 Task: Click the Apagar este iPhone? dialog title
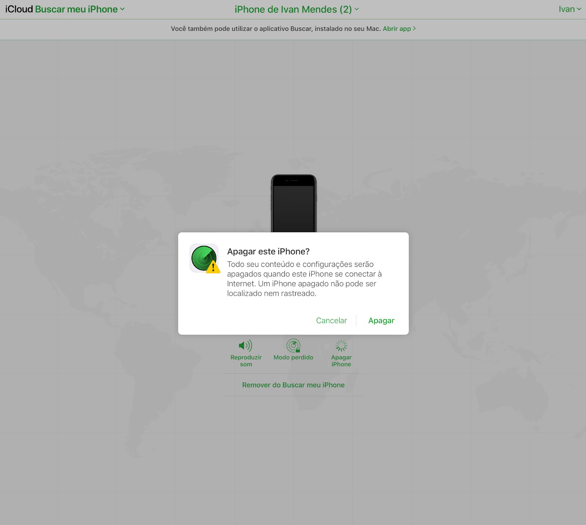(268, 252)
